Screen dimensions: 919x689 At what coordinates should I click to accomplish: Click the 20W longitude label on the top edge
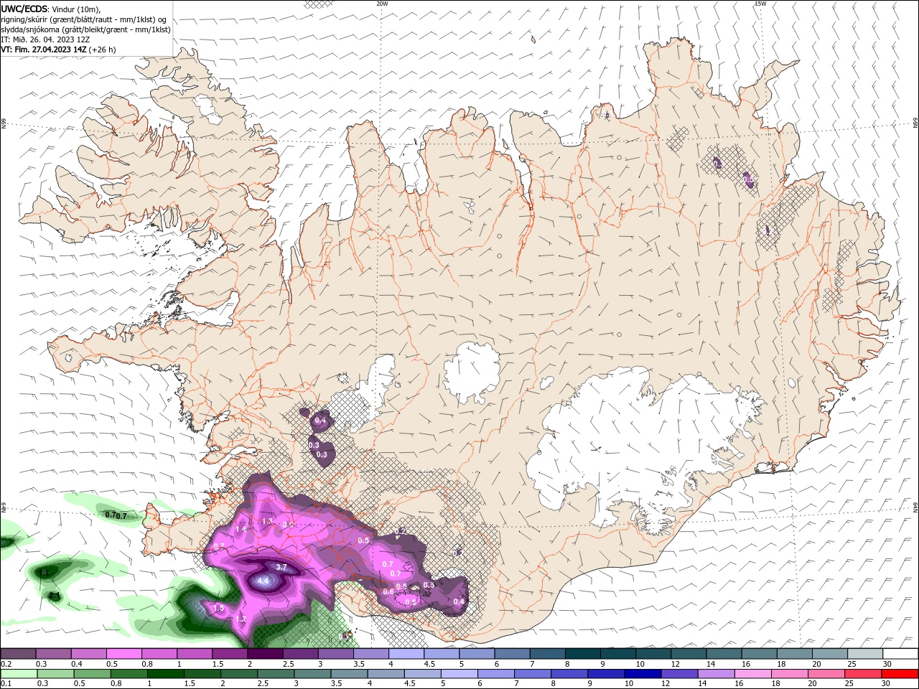pos(382,4)
